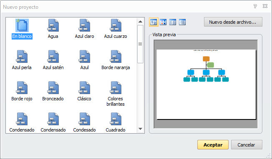Click the org chart preview thumbnail
This screenshot has height=159, width=272.
pyautogui.click(x=206, y=84)
